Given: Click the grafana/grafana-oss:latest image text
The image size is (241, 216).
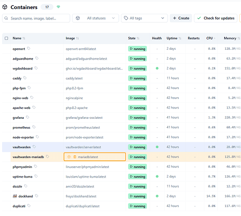Looking at the screenshot, I should [84, 118].
